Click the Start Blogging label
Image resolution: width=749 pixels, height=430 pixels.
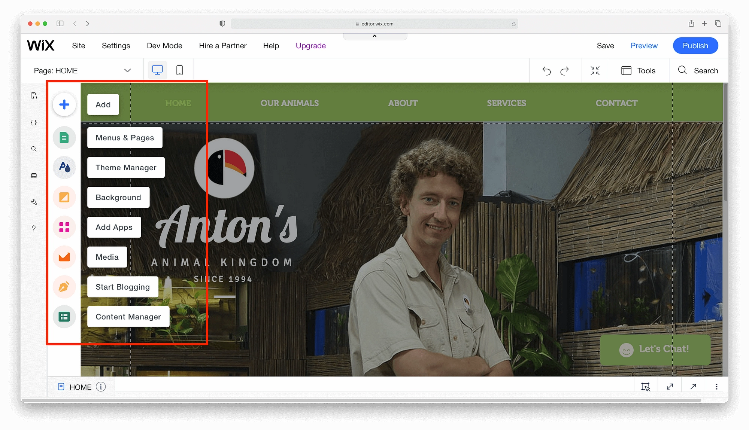click(x=122, y=287)
